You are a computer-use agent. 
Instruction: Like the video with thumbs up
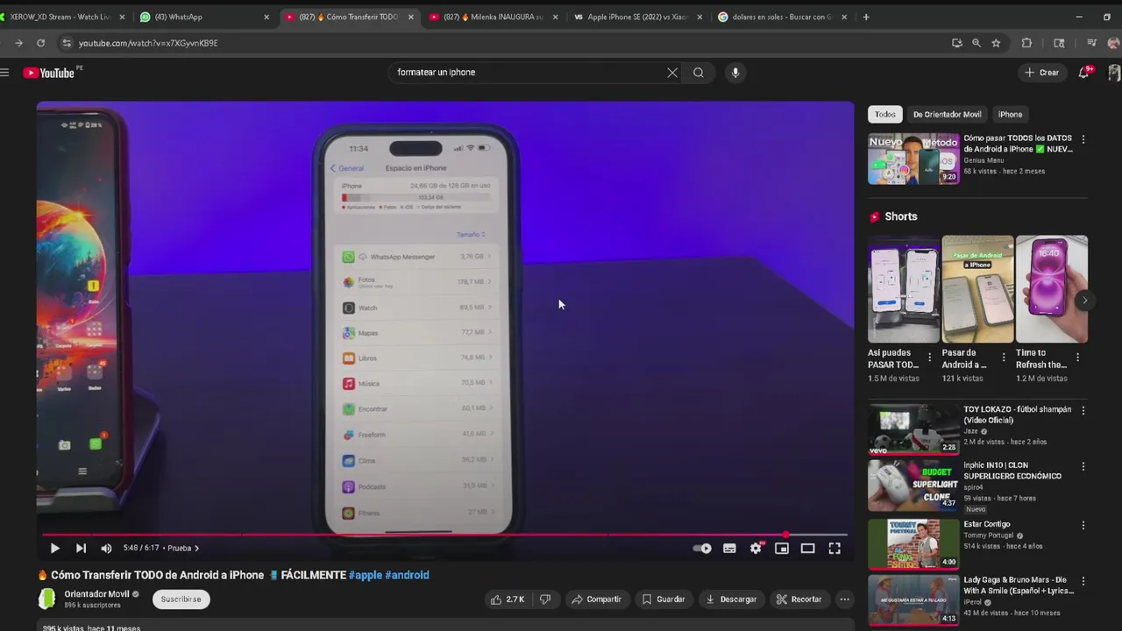[508, 599]
